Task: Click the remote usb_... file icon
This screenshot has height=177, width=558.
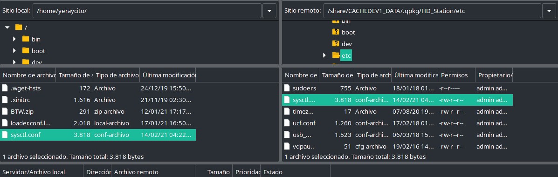Action: pyautogui.click(x=287, y=135)
